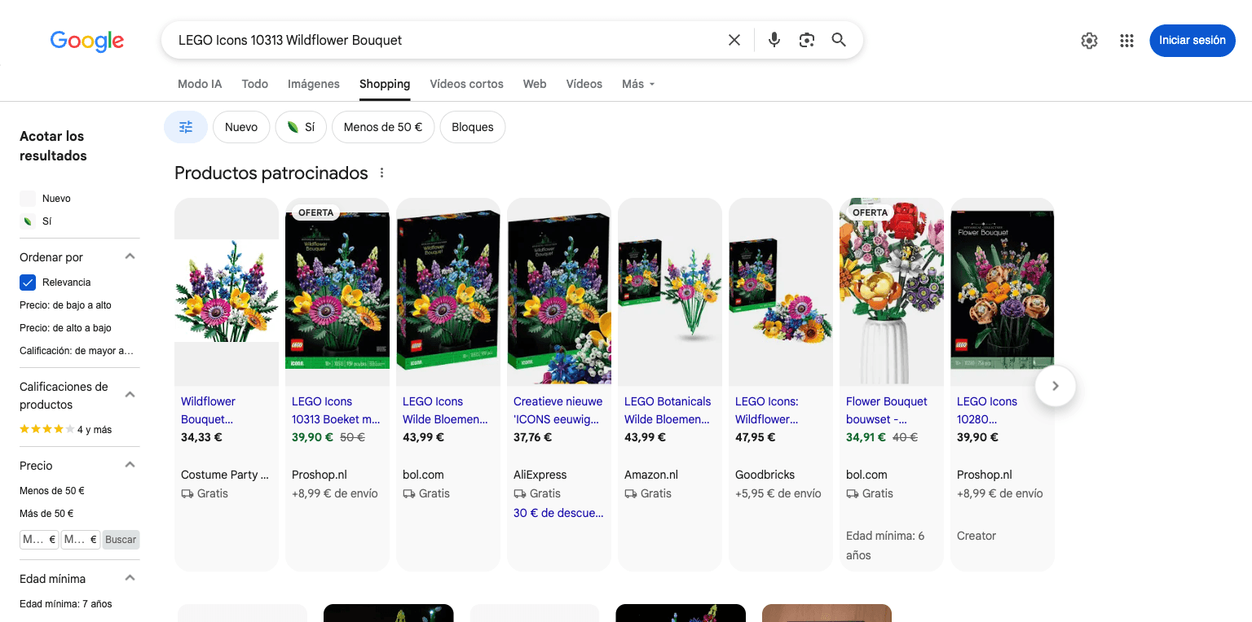The height and width of the screenshot is (622, 1252).
Task: Switch to the Modo IA tab
Action: point(200,84)
